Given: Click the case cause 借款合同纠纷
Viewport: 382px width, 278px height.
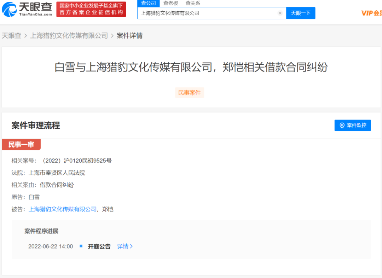Looking at the screenshot, I should coord(57,185).
